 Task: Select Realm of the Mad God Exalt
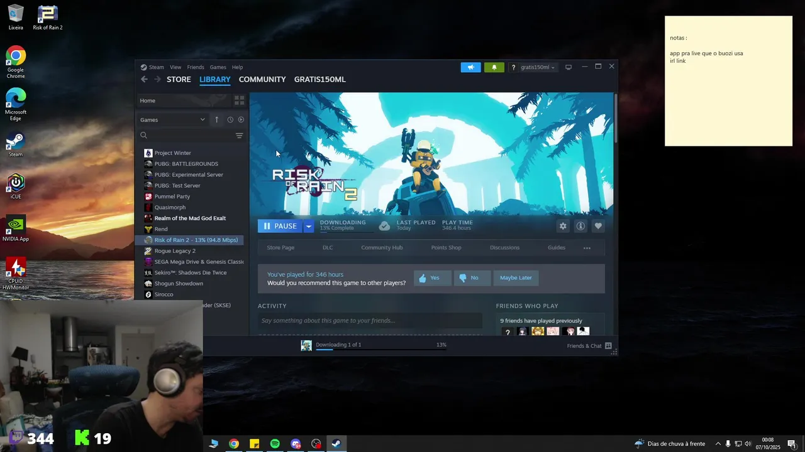191,218
